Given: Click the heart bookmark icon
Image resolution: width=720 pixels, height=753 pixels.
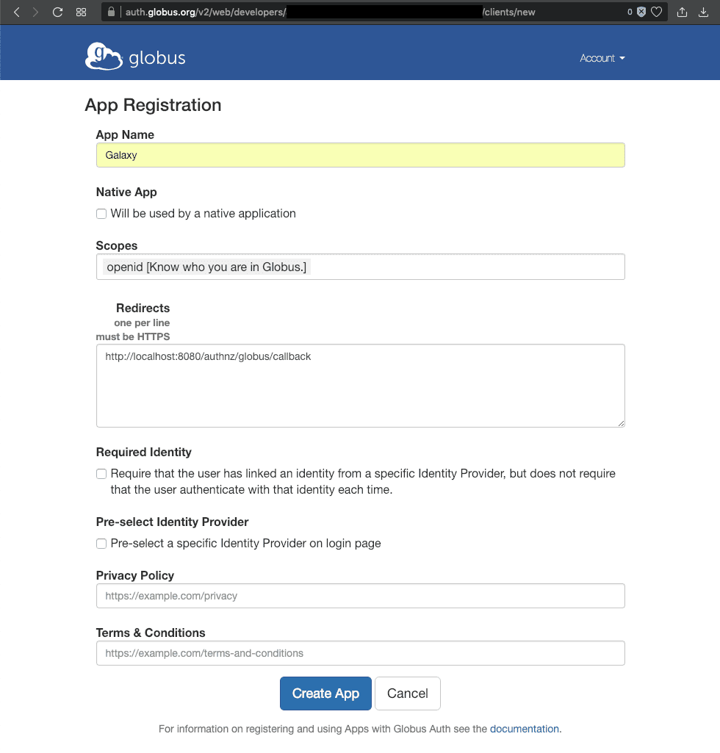Looking at the screenshot, I should (657, 12).
